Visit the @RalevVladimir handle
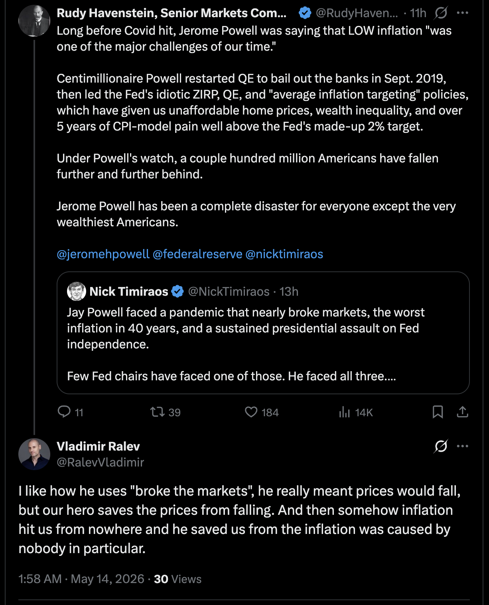The width and height of the screenshot is (489, 605). point(101,462)
